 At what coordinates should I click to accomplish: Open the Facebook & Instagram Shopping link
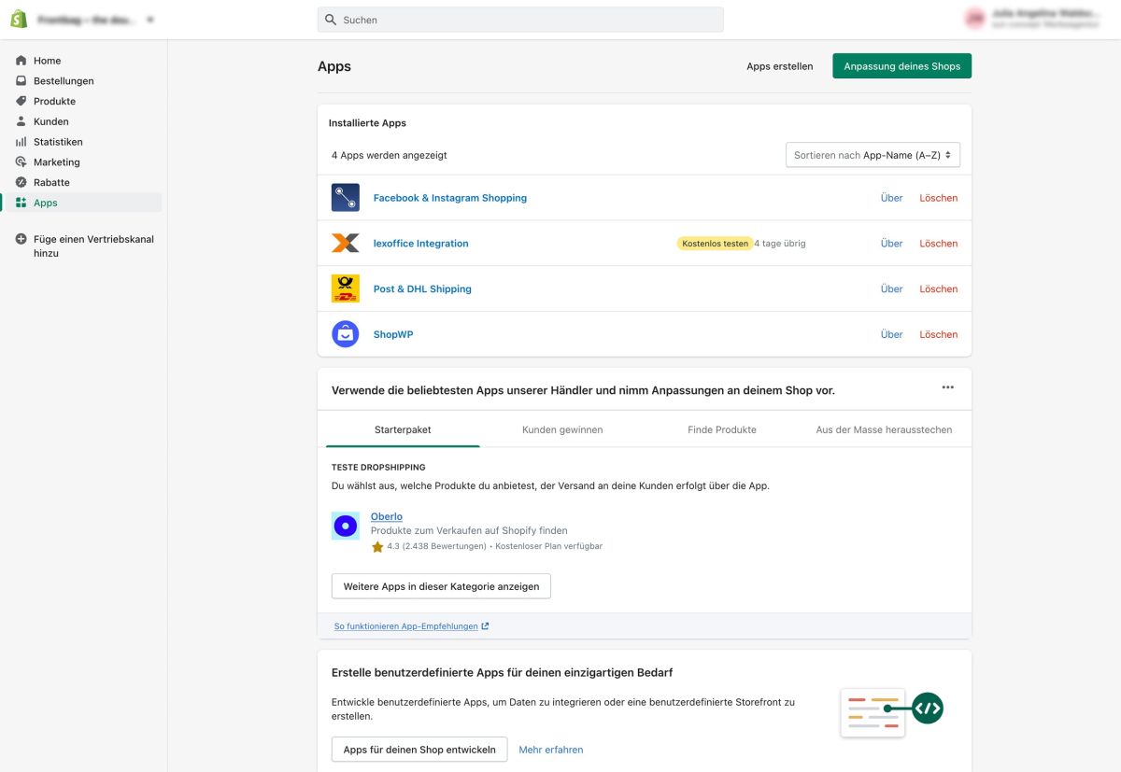click(x=450, y=198)
